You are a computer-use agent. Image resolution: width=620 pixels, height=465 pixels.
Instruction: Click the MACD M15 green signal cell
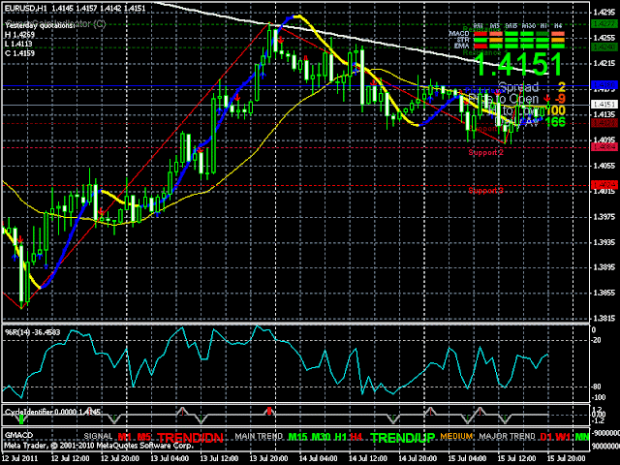pyautogui.click(x=511, y=34)
